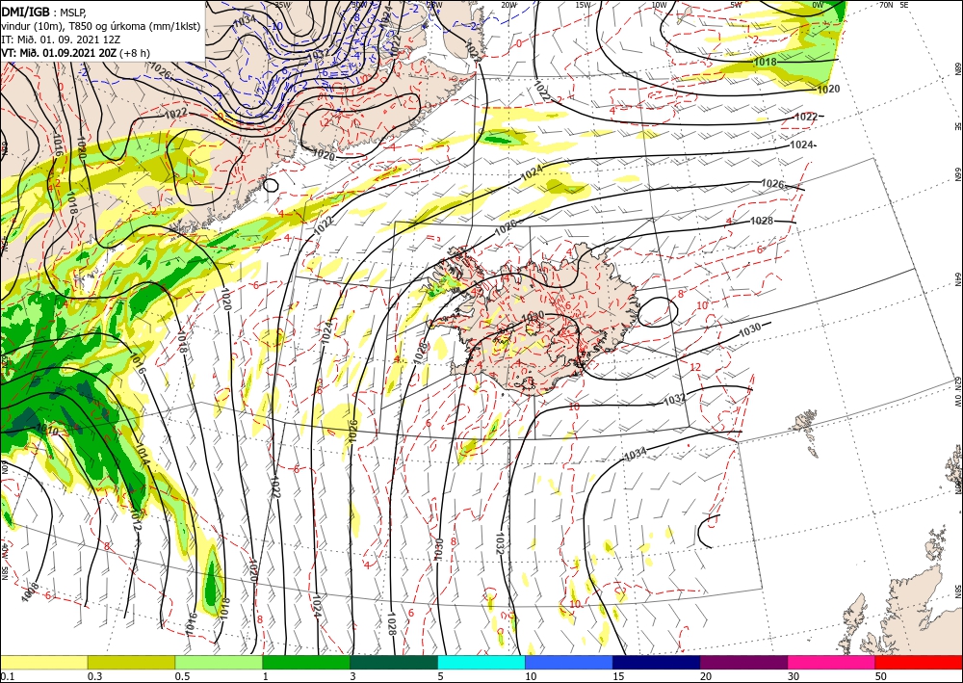Click the olive 0.3 legend swatch
The height and width of the screenshot is (683, 963).
[x=131, y=662]
